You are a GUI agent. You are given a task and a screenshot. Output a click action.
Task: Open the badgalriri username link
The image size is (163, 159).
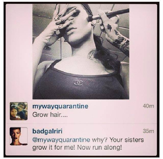47,131
